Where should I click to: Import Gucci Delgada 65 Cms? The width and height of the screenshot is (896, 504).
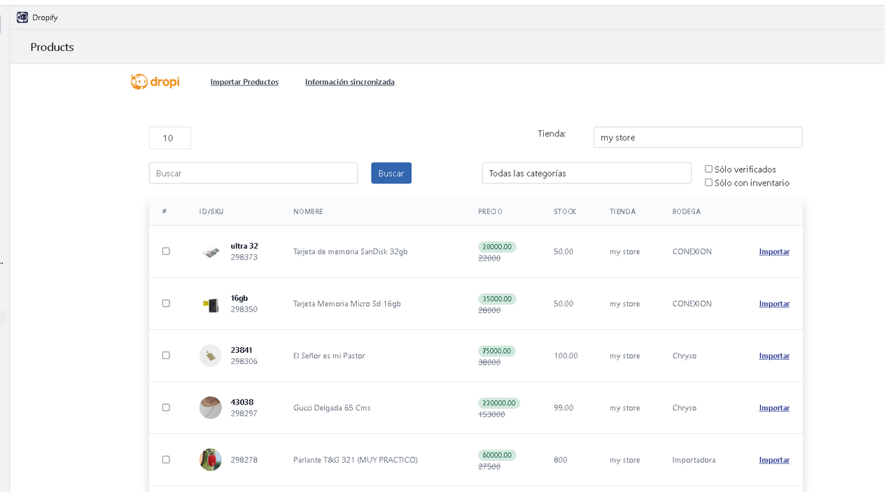point(774,407)
